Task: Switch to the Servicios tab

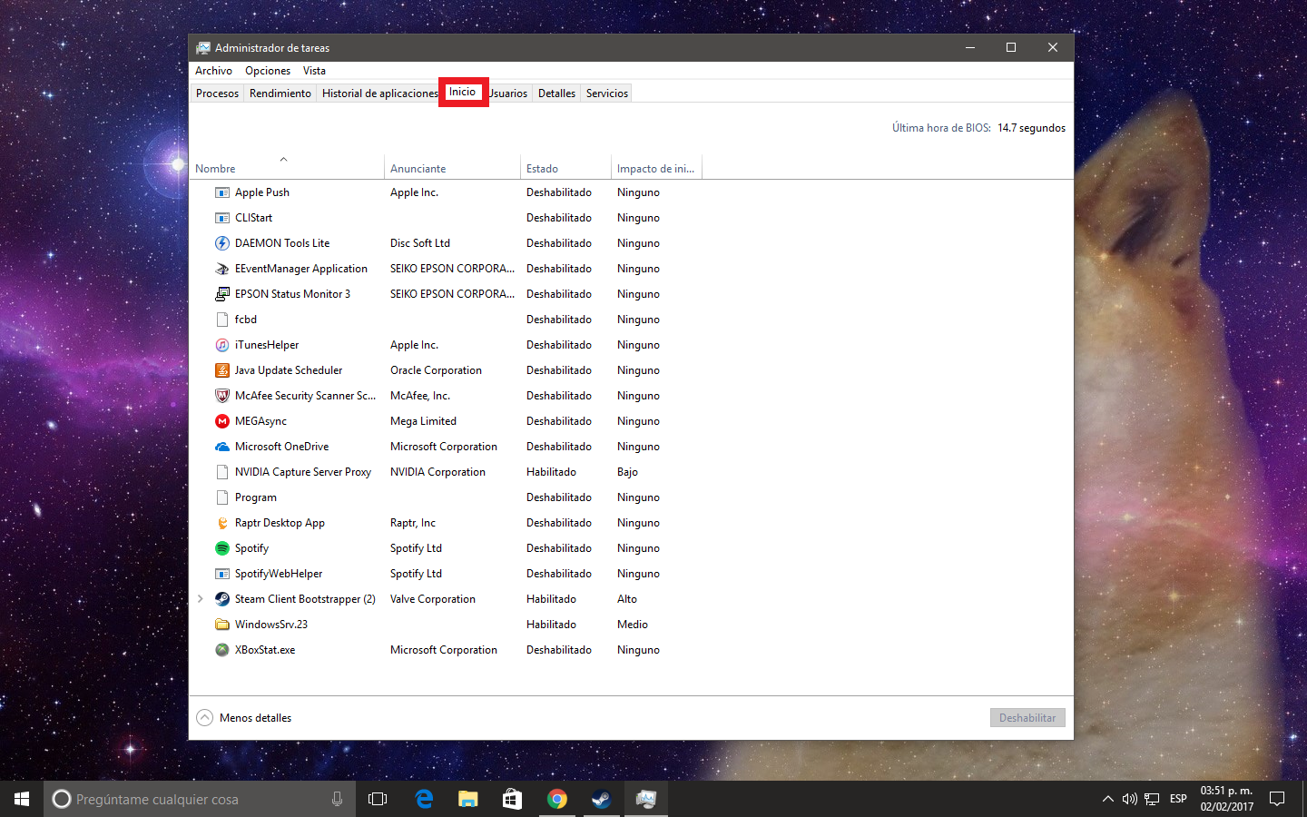Action: (607, 94)
